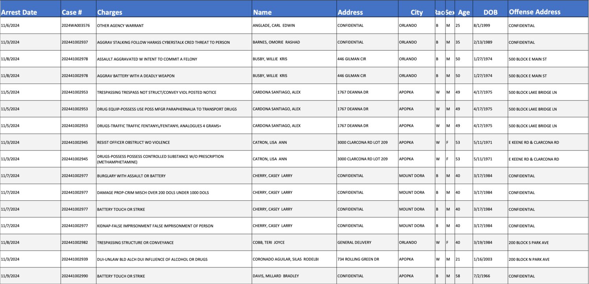Image resolution: width=589 pixels, height=284 pixels.
Task: Click case number 202441002990
Action: pos(78,276)
